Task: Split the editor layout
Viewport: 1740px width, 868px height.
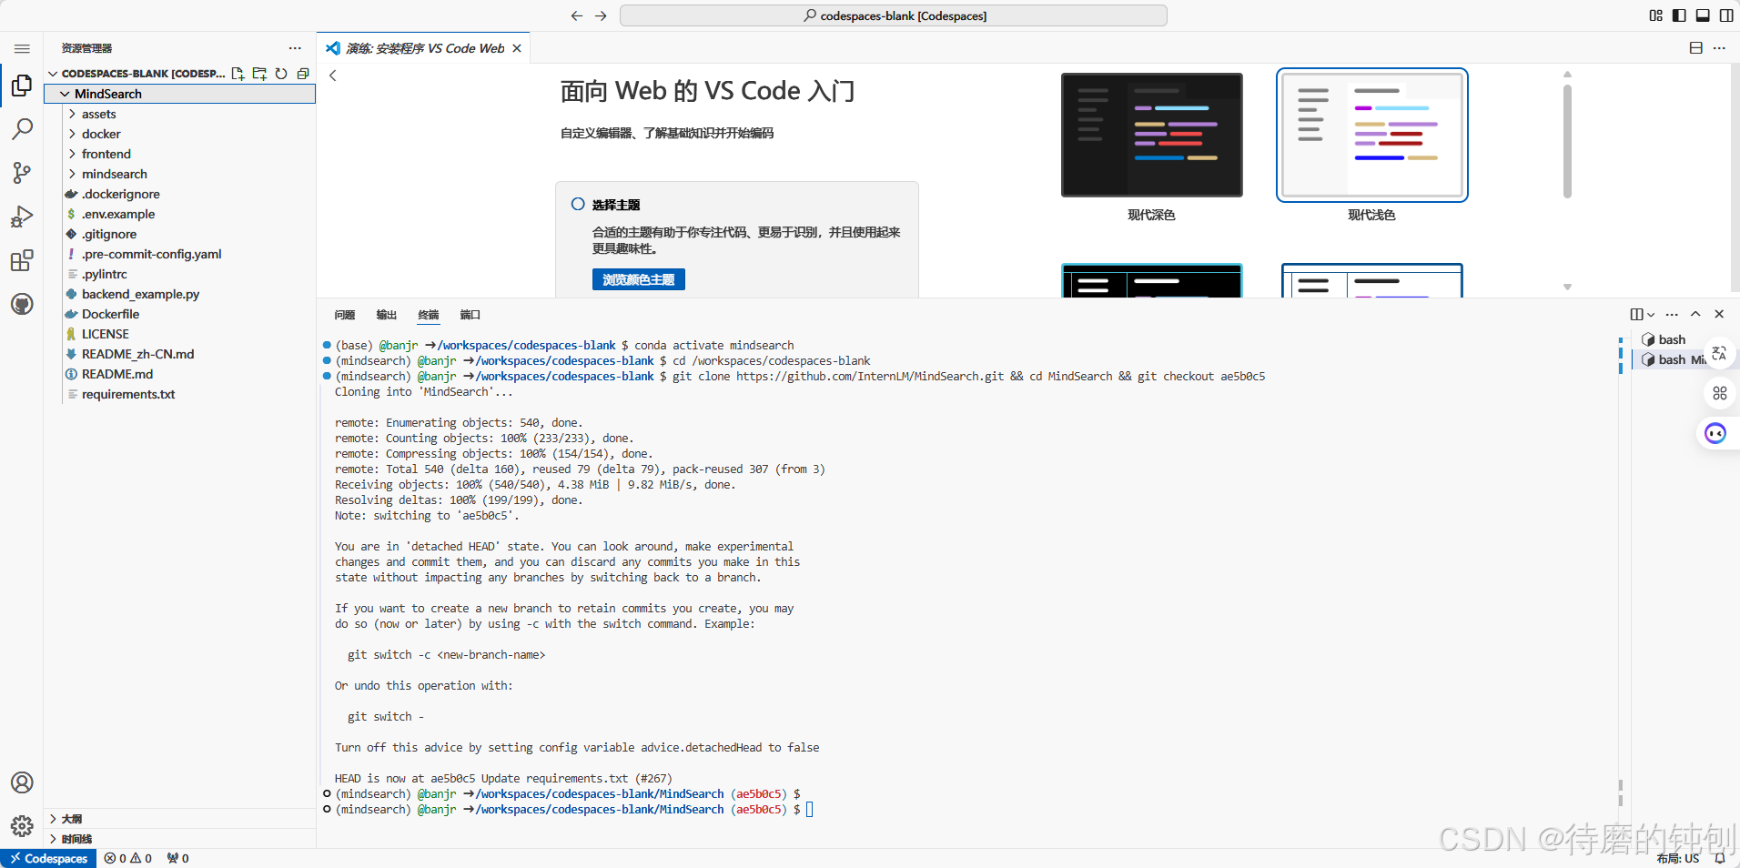Action: point(1696,48)
